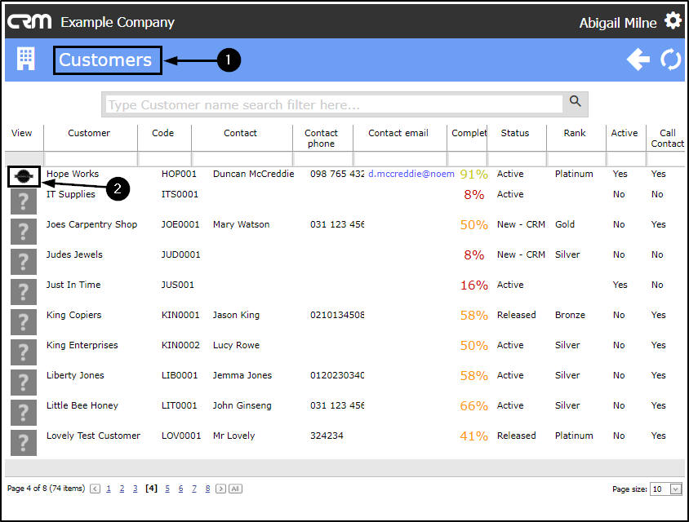Open view icon for Liberty Jones row
Viewport: 689px width, 522px height.
coord(24,382)
